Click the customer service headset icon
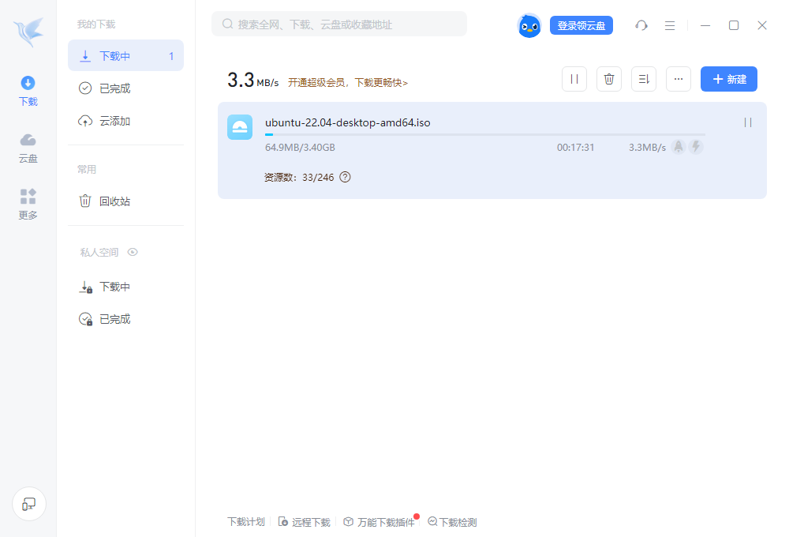Screen dimensions: 789x537 641,25
